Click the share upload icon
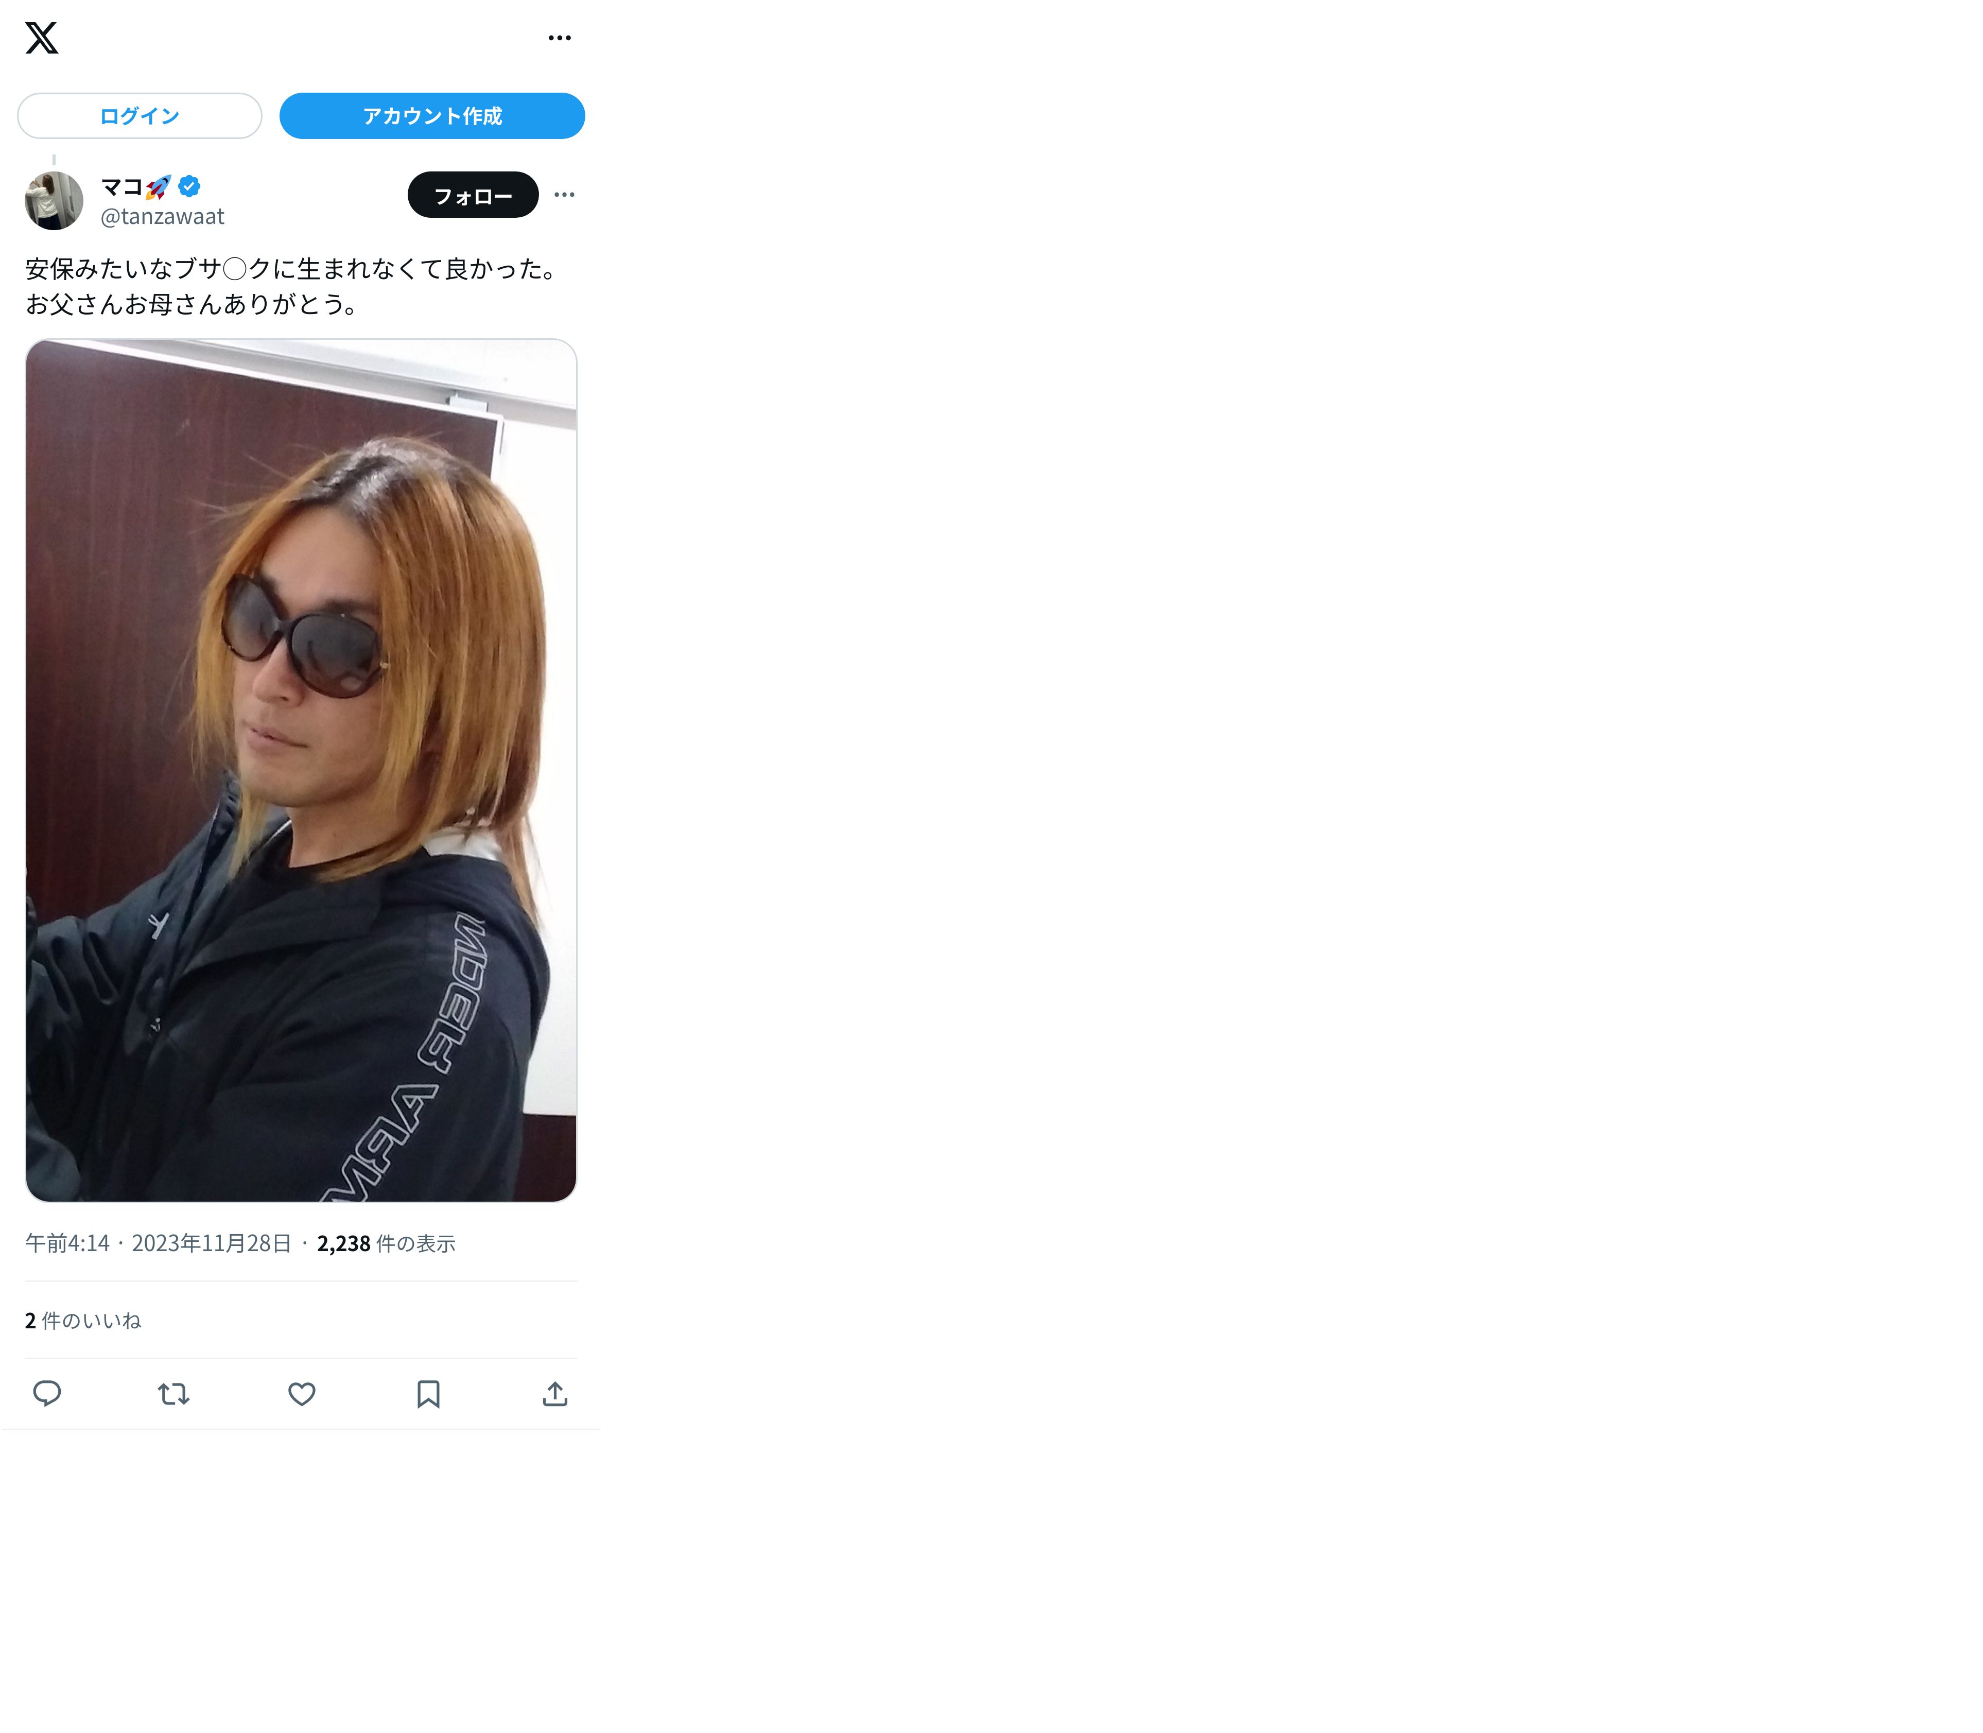The height and width of the screenshot is (1733, 1983). pos(555,1394)
